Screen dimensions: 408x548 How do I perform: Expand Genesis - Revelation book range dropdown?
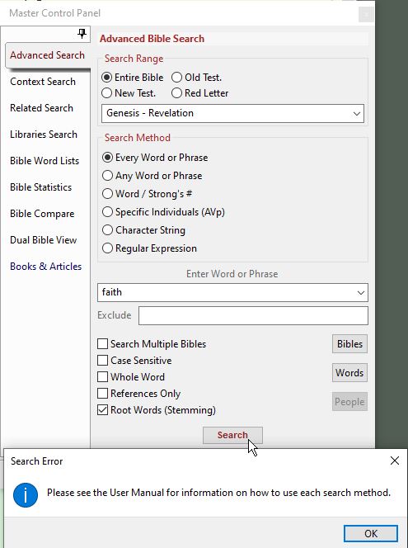pyautogui.click(x=356, y=114)
